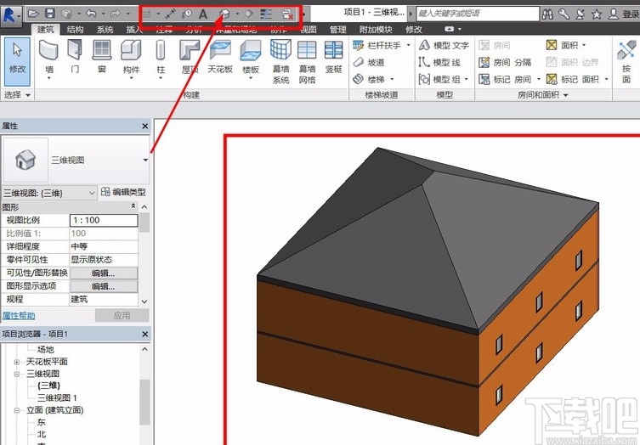Open the 三维视图: {三维} instance dropdown
This screenshot has height=445, width=640.
coord(92,193)
